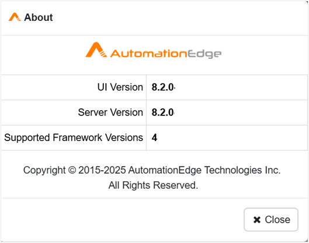Click the All Rights Reserved text

153,185
